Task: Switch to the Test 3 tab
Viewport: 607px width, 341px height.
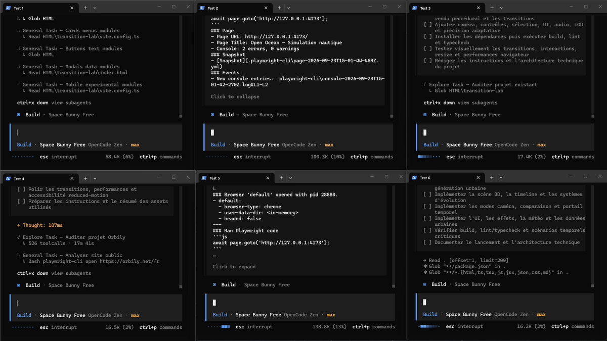Action: click(x=446, y=8)
